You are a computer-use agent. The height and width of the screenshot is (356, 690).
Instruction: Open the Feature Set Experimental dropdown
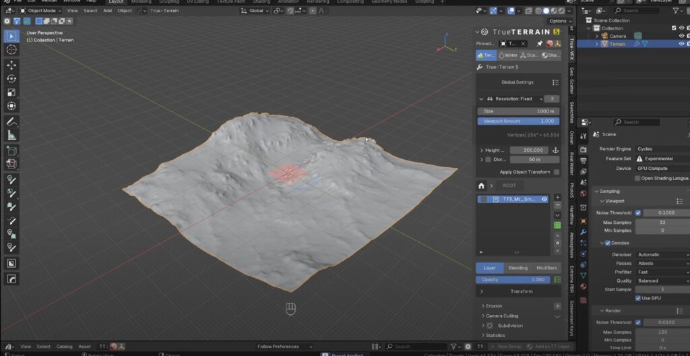click(x=662, y=158)
